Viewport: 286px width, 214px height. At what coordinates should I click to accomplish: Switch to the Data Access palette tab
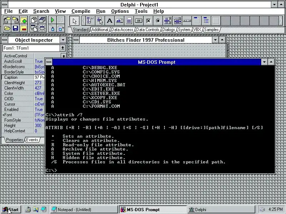pyautogui.click(x=122, y=30)
